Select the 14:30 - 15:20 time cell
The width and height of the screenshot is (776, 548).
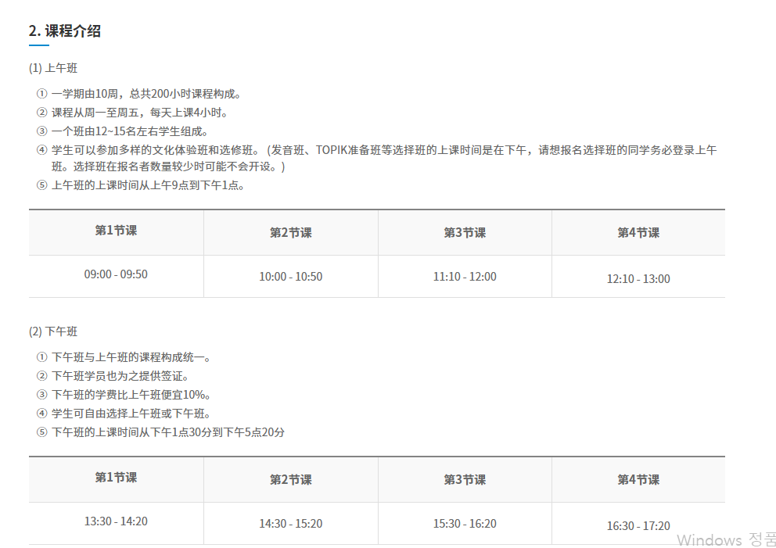(x=290, y=524)
